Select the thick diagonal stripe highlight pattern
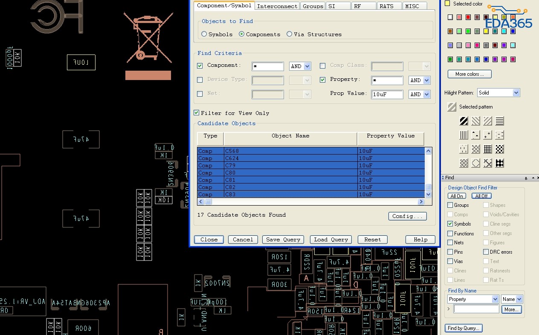 [x=464, y=121]
